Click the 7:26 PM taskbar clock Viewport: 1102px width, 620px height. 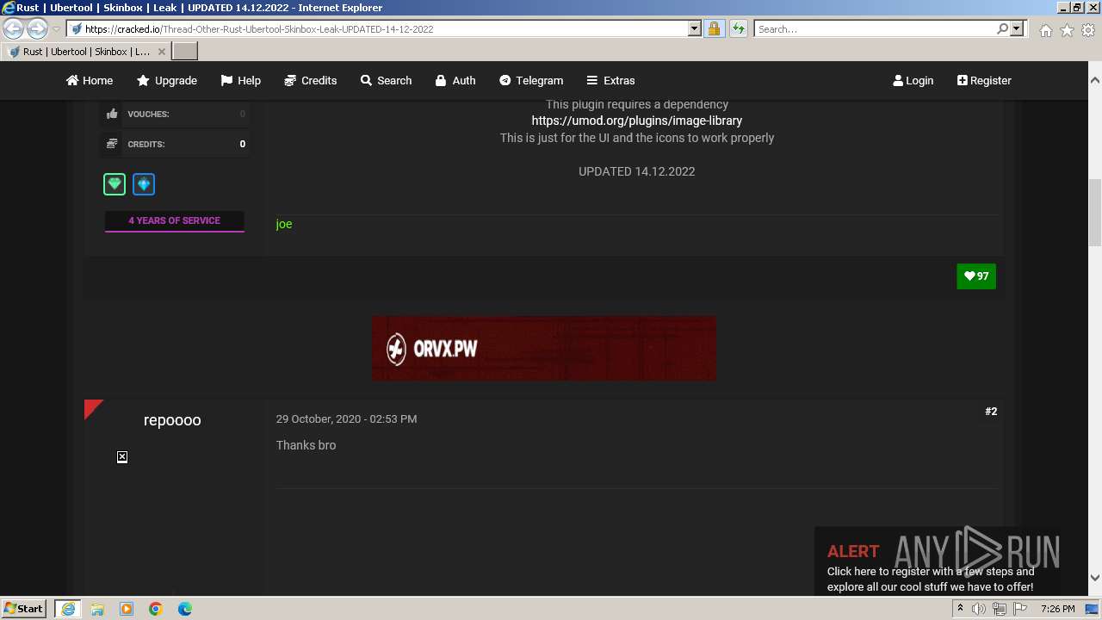(1057, 609)
